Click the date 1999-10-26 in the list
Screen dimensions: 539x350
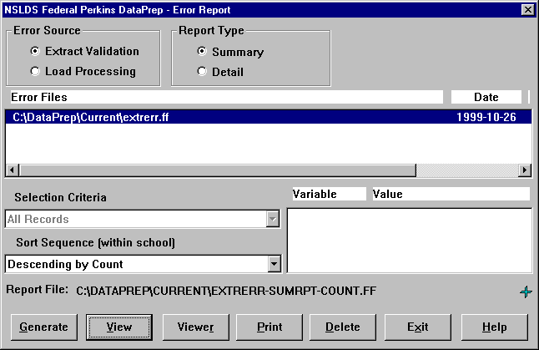tap(486, 117)
